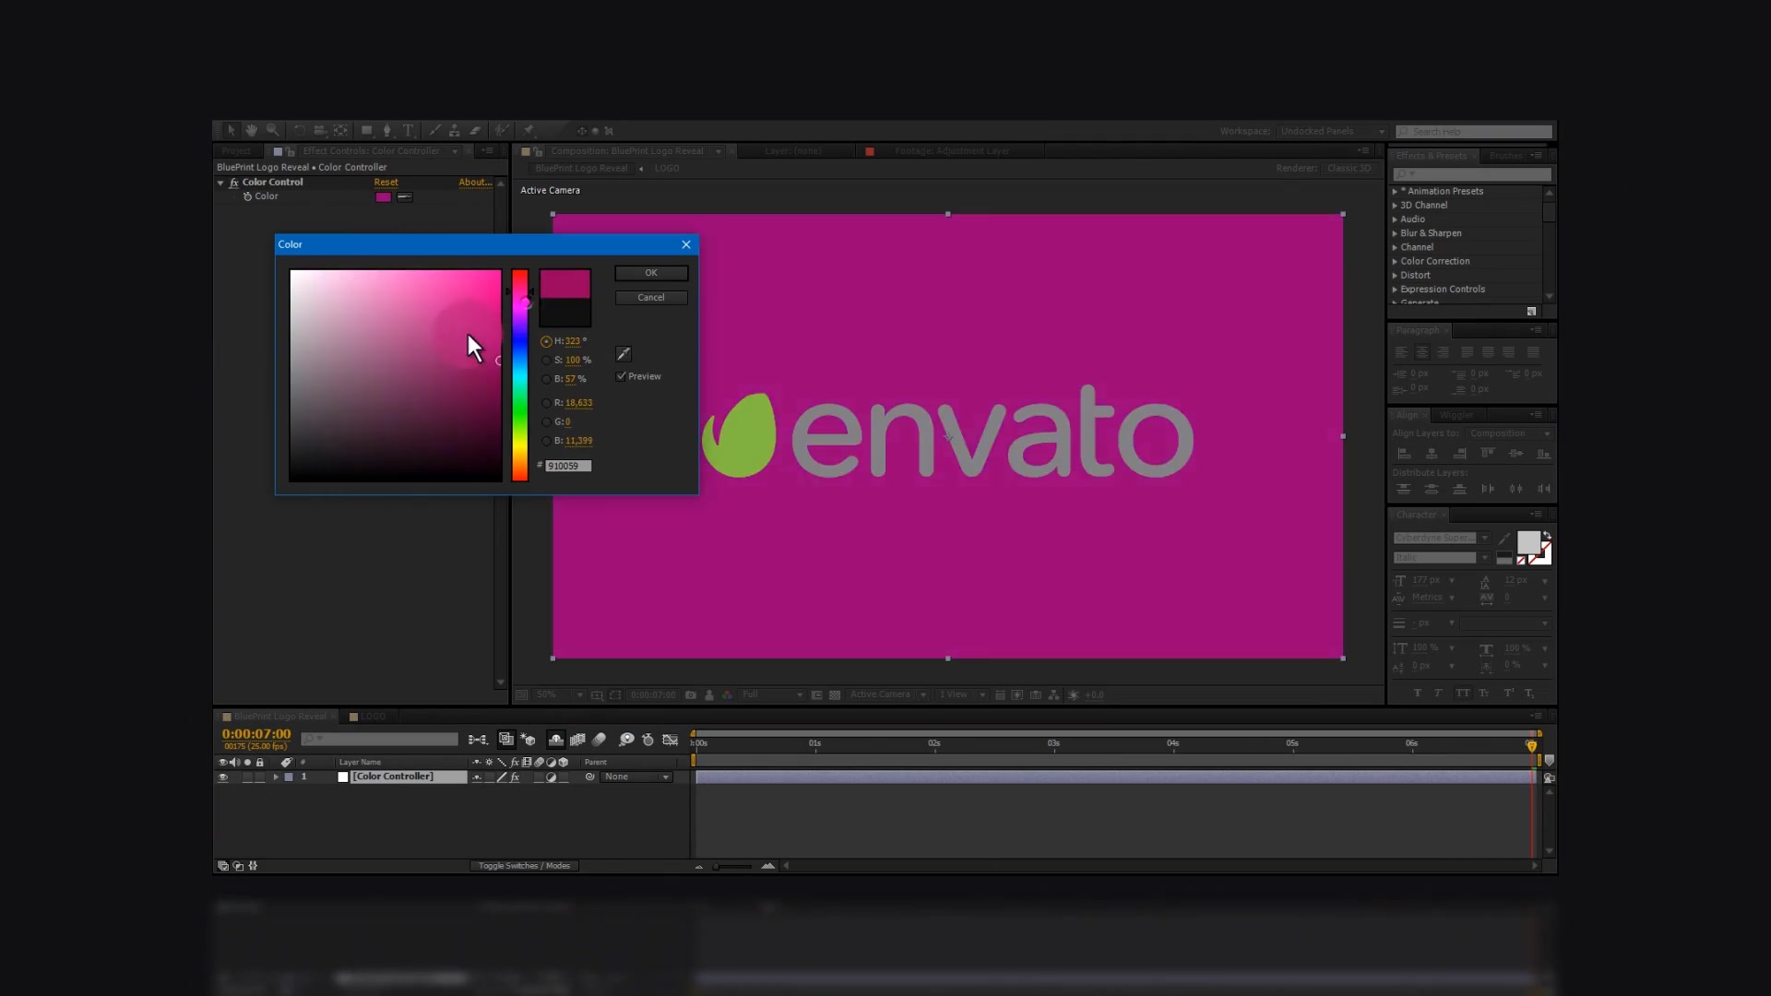Select the G green radio button

(x=546, y=422)
